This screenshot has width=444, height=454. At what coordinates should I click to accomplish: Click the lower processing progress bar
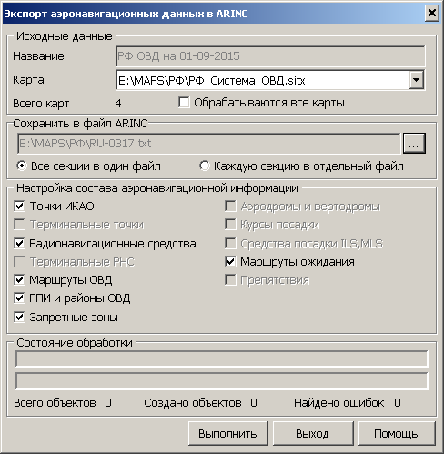[x=222, y=381]
